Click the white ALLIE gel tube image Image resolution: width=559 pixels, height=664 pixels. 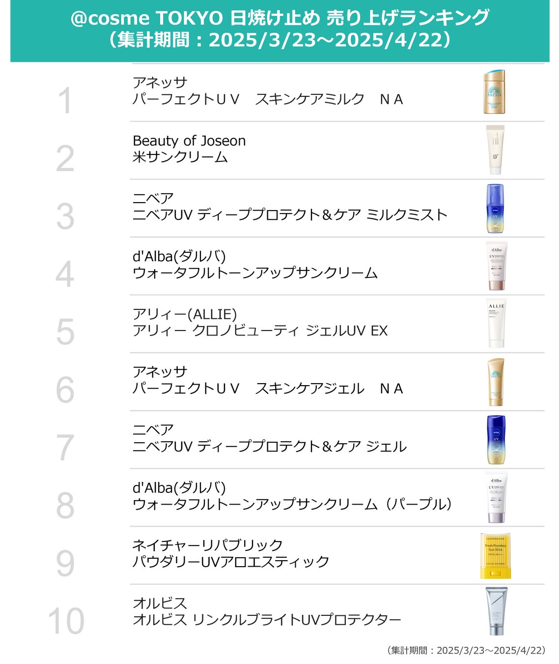point(496,323)
